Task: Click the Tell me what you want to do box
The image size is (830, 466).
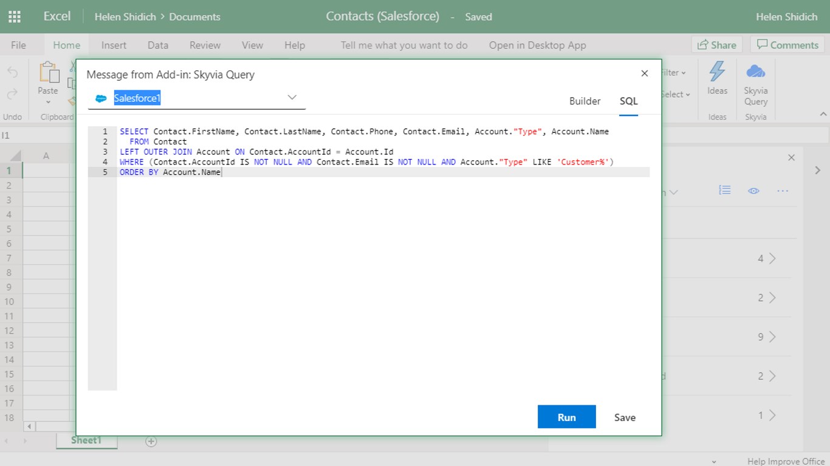Action: 404,45
